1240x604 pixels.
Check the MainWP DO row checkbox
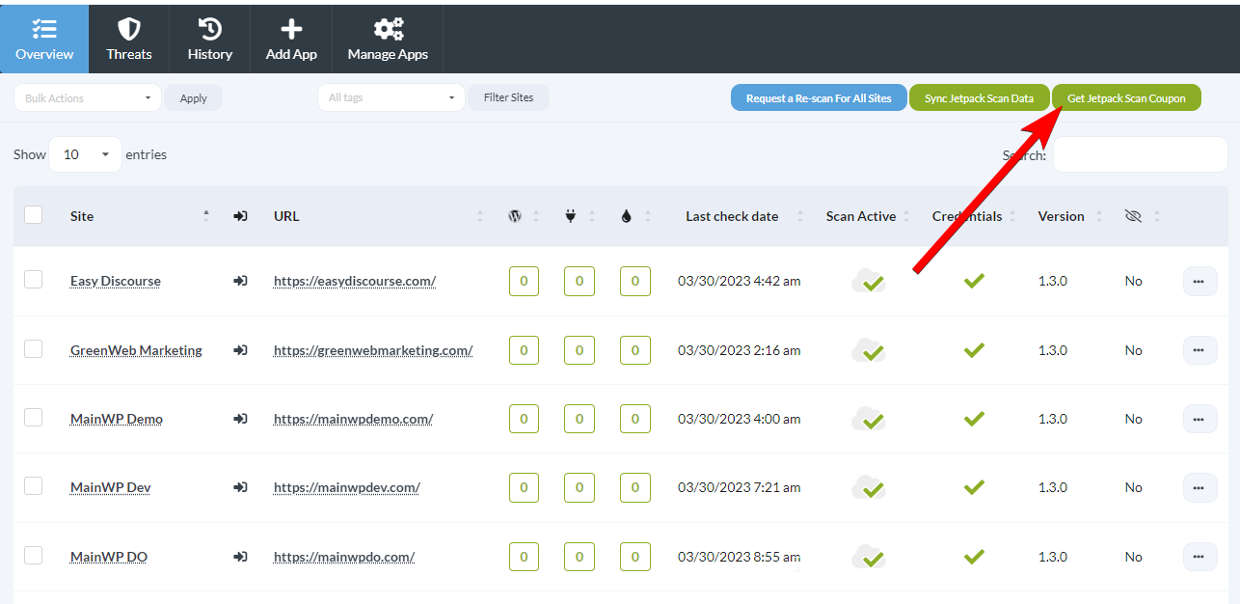coord(33,555)
